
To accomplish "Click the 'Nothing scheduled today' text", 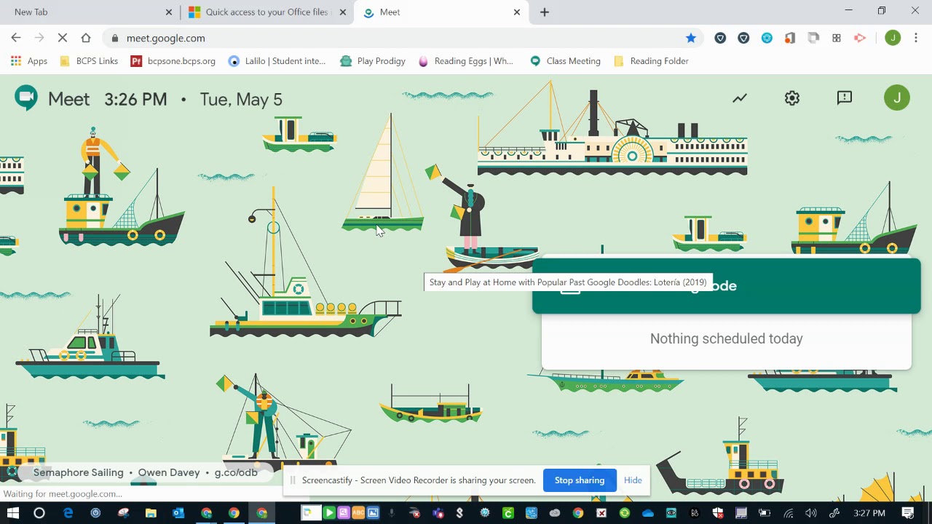I will 727,338.
